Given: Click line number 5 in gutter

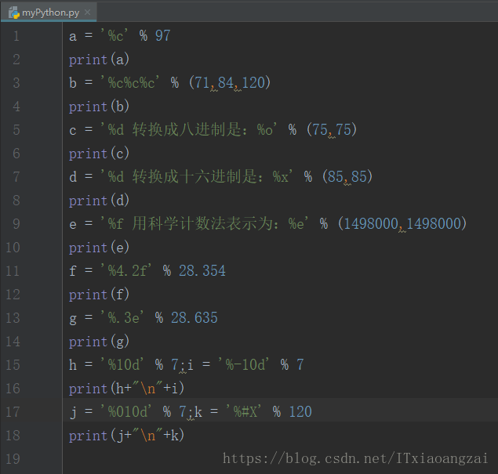Looking at the screenshot, I should coord(16,130).
